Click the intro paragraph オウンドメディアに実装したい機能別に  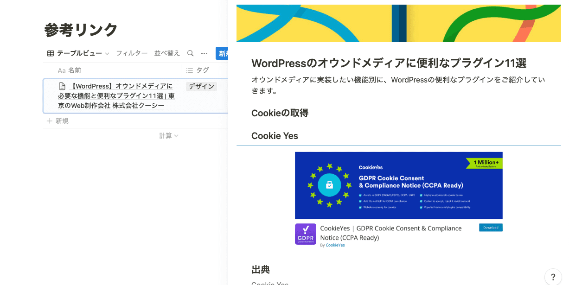tap(398, 85)
